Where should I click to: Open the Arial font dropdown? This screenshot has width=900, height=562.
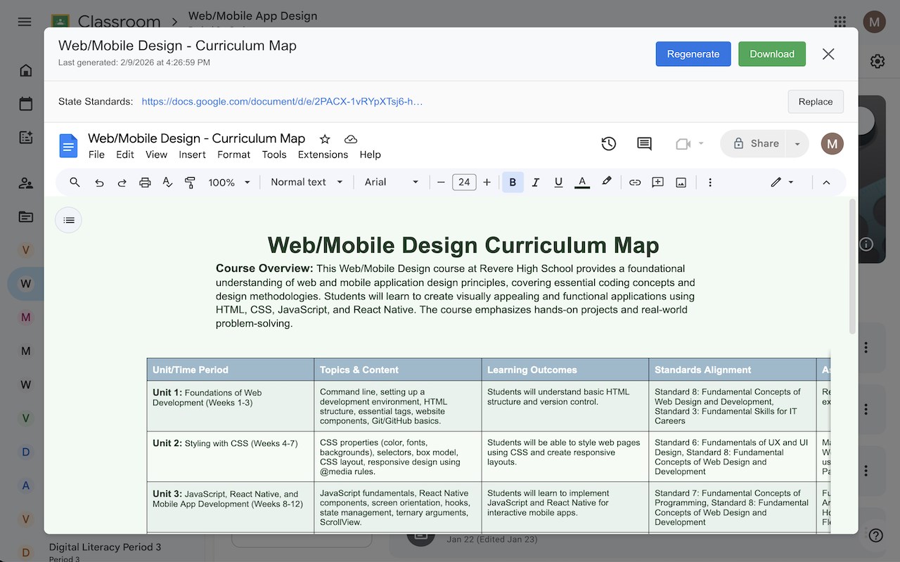[x=392, y=182]
